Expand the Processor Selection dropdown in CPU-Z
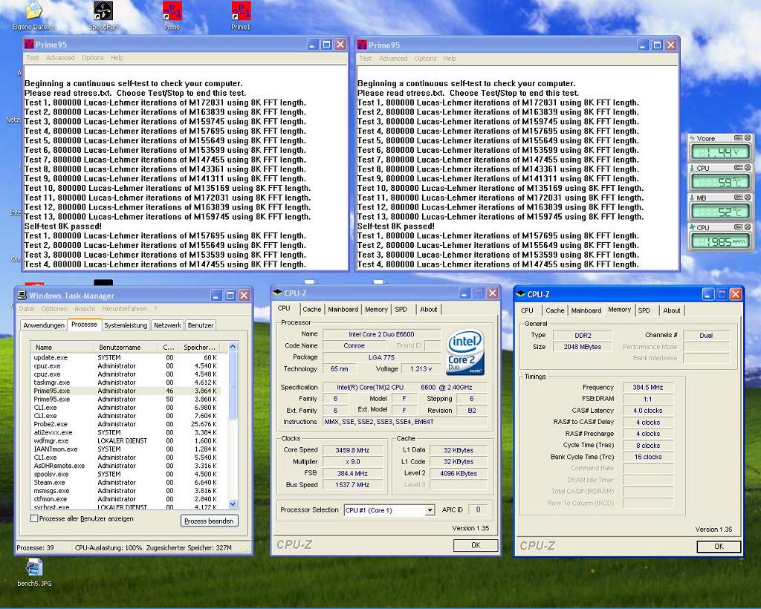Image resolution: width=761 pixels, height=609 pixels. [430, 510]
